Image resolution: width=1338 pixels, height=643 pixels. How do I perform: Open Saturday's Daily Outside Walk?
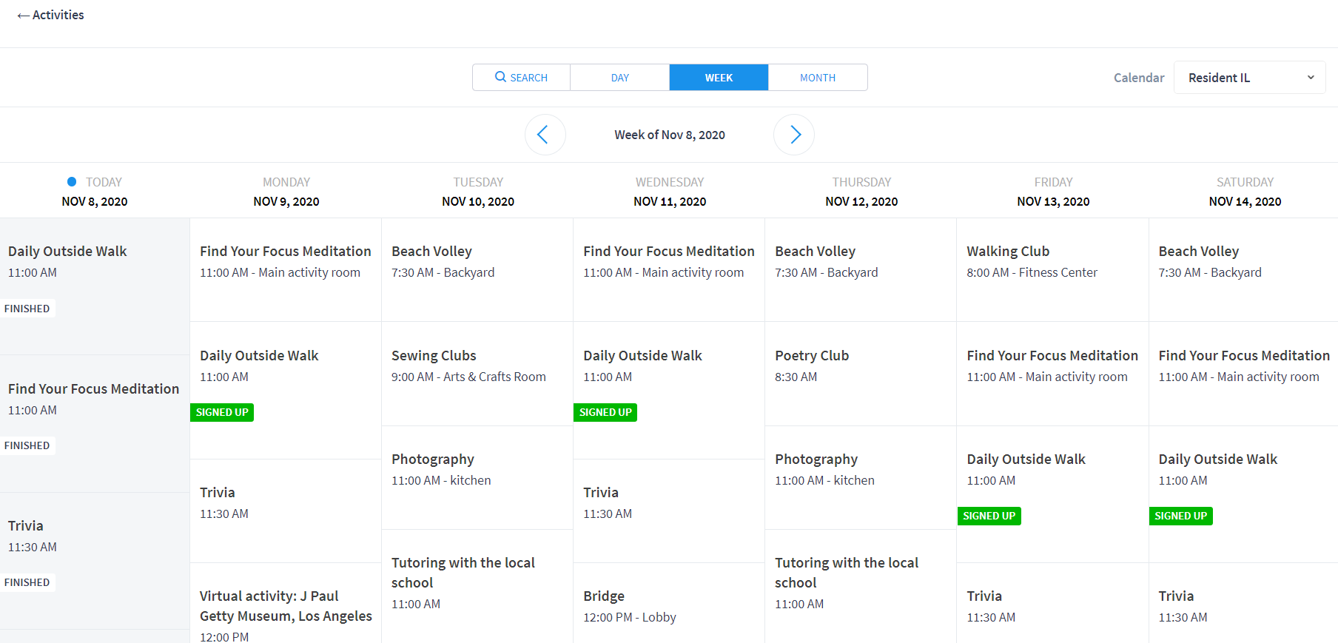point(1243,494)
